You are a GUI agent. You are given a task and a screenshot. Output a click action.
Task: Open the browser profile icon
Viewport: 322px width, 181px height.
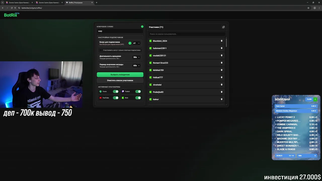click(314, 8)
